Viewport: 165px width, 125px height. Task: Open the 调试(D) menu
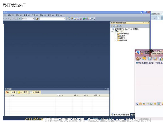11,15
